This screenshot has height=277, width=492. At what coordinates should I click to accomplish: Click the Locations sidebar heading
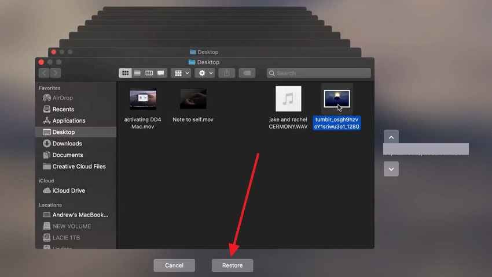click(x=50, y=205)
